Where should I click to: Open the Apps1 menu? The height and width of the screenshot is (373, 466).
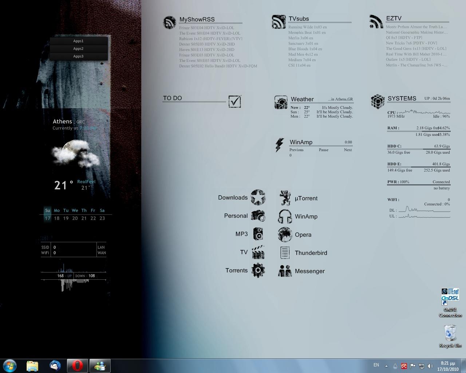coord(78,41)
